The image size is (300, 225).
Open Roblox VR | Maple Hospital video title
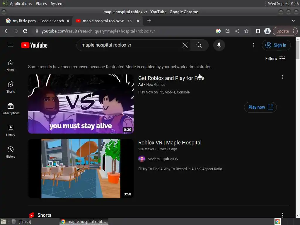170,143
